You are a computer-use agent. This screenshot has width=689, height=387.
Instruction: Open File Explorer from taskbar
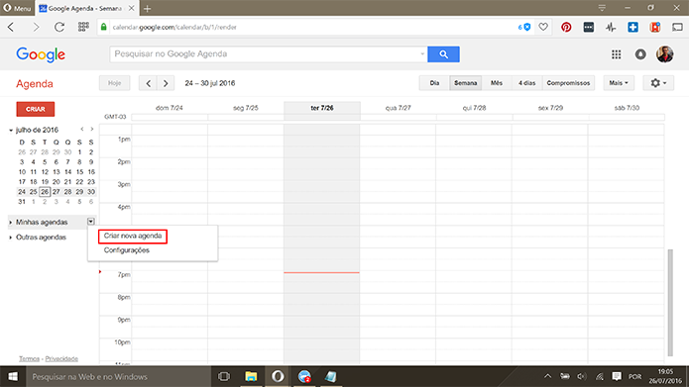[251, 376]
